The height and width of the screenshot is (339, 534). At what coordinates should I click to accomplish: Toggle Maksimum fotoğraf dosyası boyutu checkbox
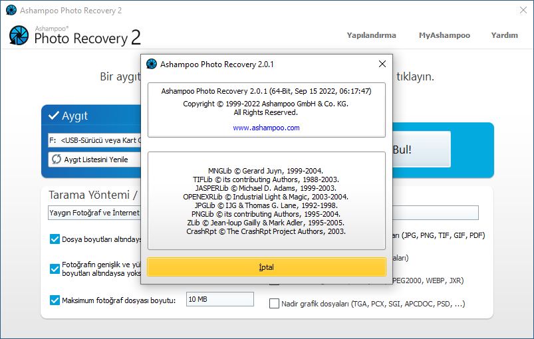coord(55,300)
